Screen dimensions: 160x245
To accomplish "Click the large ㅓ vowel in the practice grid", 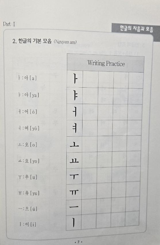I will point(75,112).
